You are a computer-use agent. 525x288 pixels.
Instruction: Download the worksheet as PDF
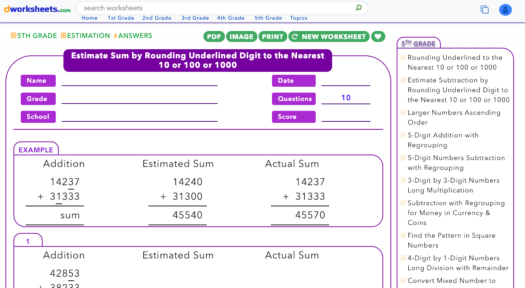click(214, 36)
